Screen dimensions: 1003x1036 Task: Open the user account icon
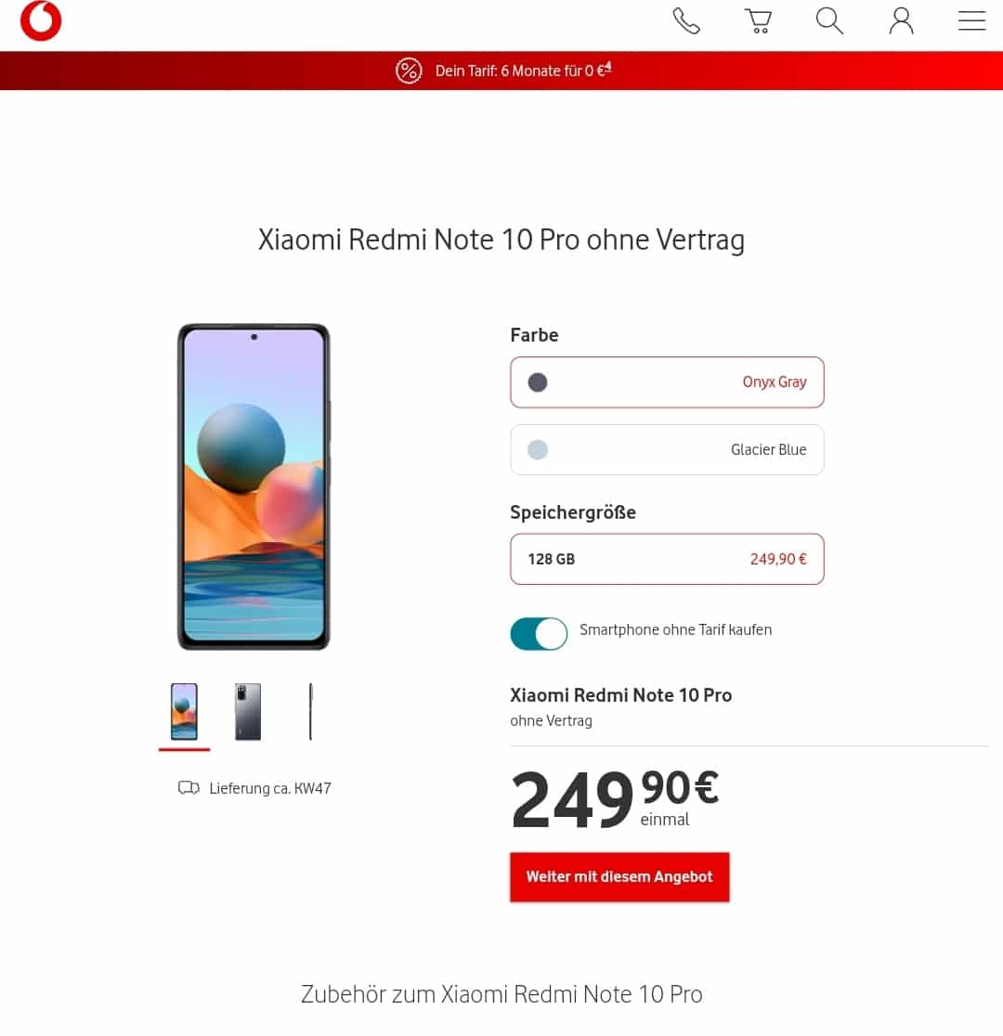pyautogui.click(x=901, y=21)
